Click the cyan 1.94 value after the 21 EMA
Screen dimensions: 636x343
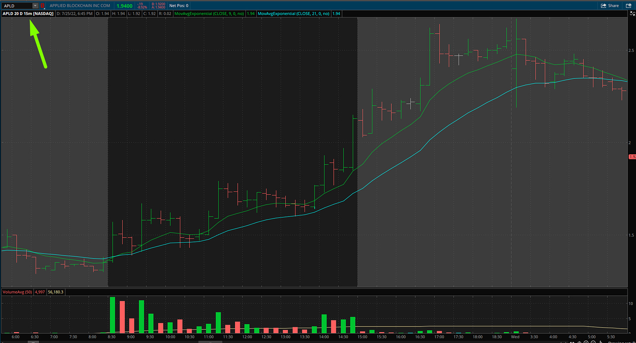click(336, 14)
